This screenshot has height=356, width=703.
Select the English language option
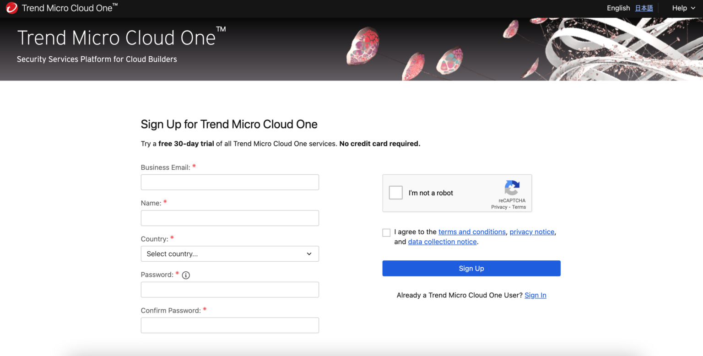[618, 8]
